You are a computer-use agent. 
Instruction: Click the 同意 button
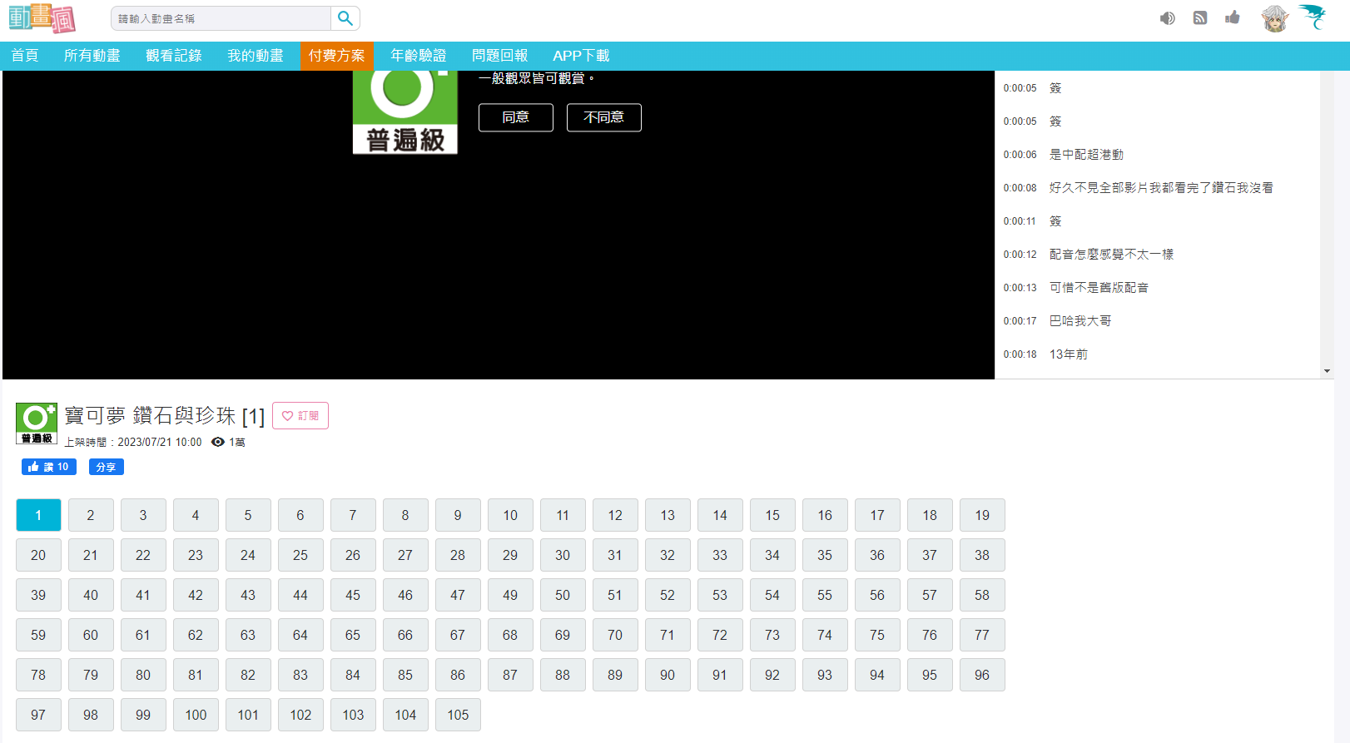516,117
